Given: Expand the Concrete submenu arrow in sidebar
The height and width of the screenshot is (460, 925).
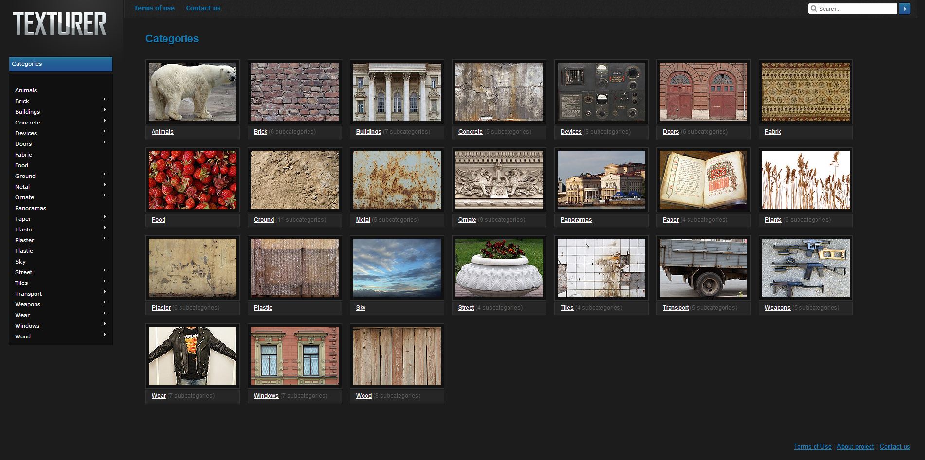Looking at the screenshot, I should tap(105, 121).
